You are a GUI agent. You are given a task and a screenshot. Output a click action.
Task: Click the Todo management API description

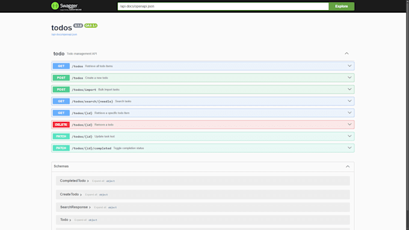point(82,53)
